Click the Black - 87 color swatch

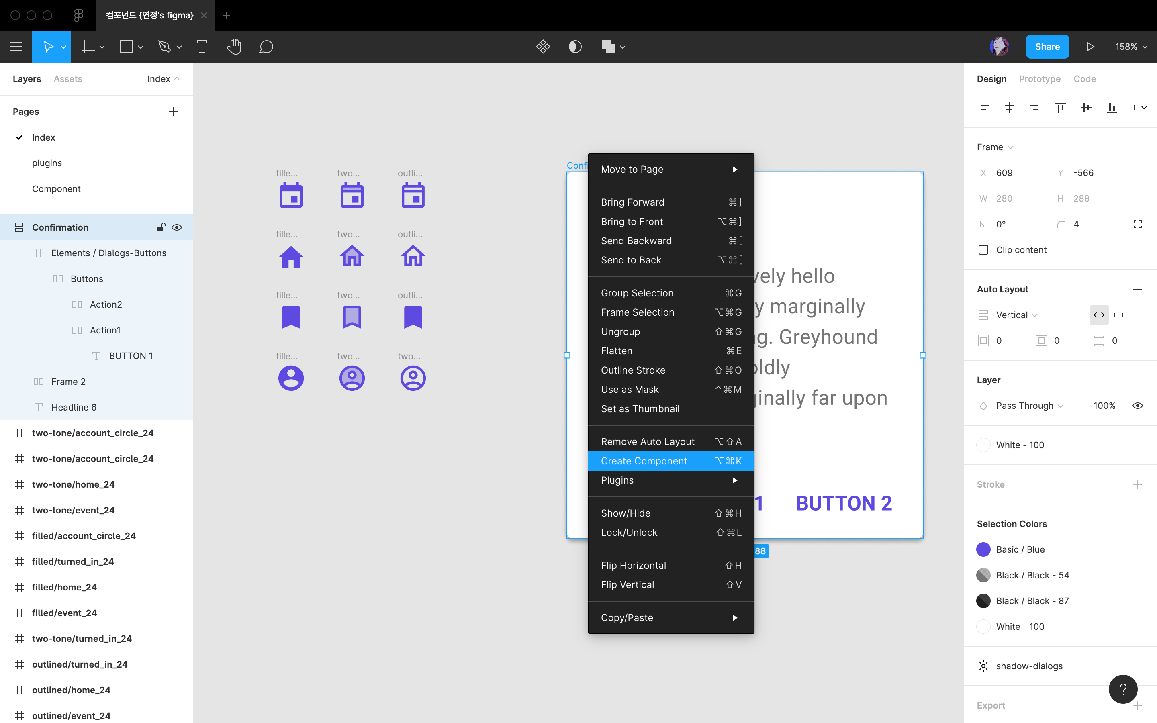pyautogui.click(x=983, y=601)
